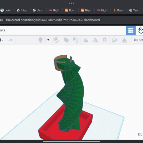Click the undo arrow
This screenshot has width=143, height=143.
click(1, 40)
